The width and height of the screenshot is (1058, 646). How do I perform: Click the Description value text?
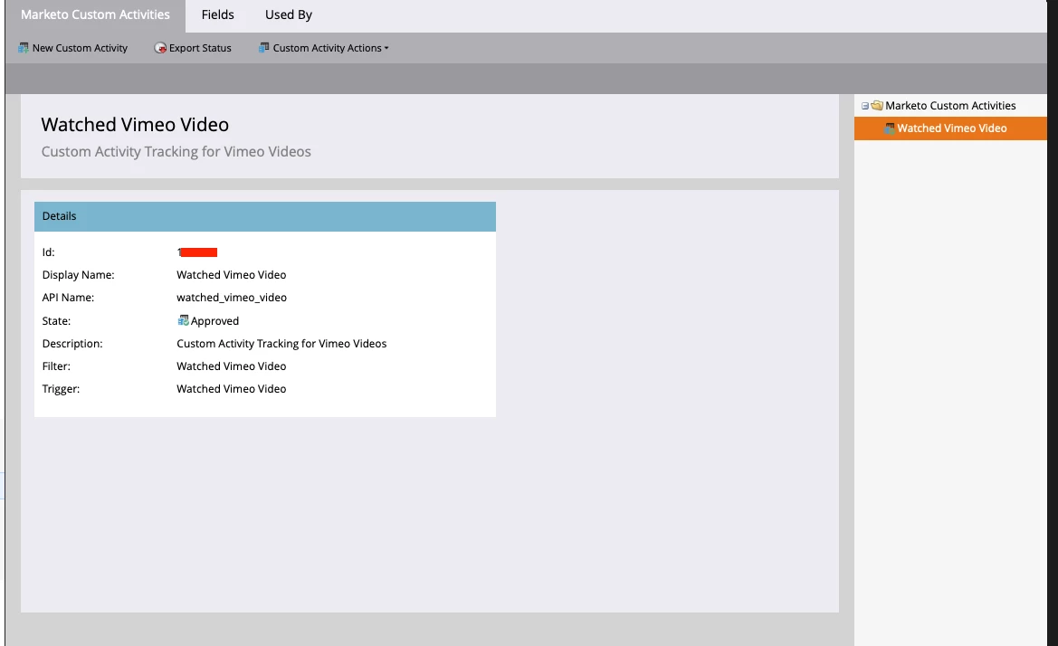point(281,344)
